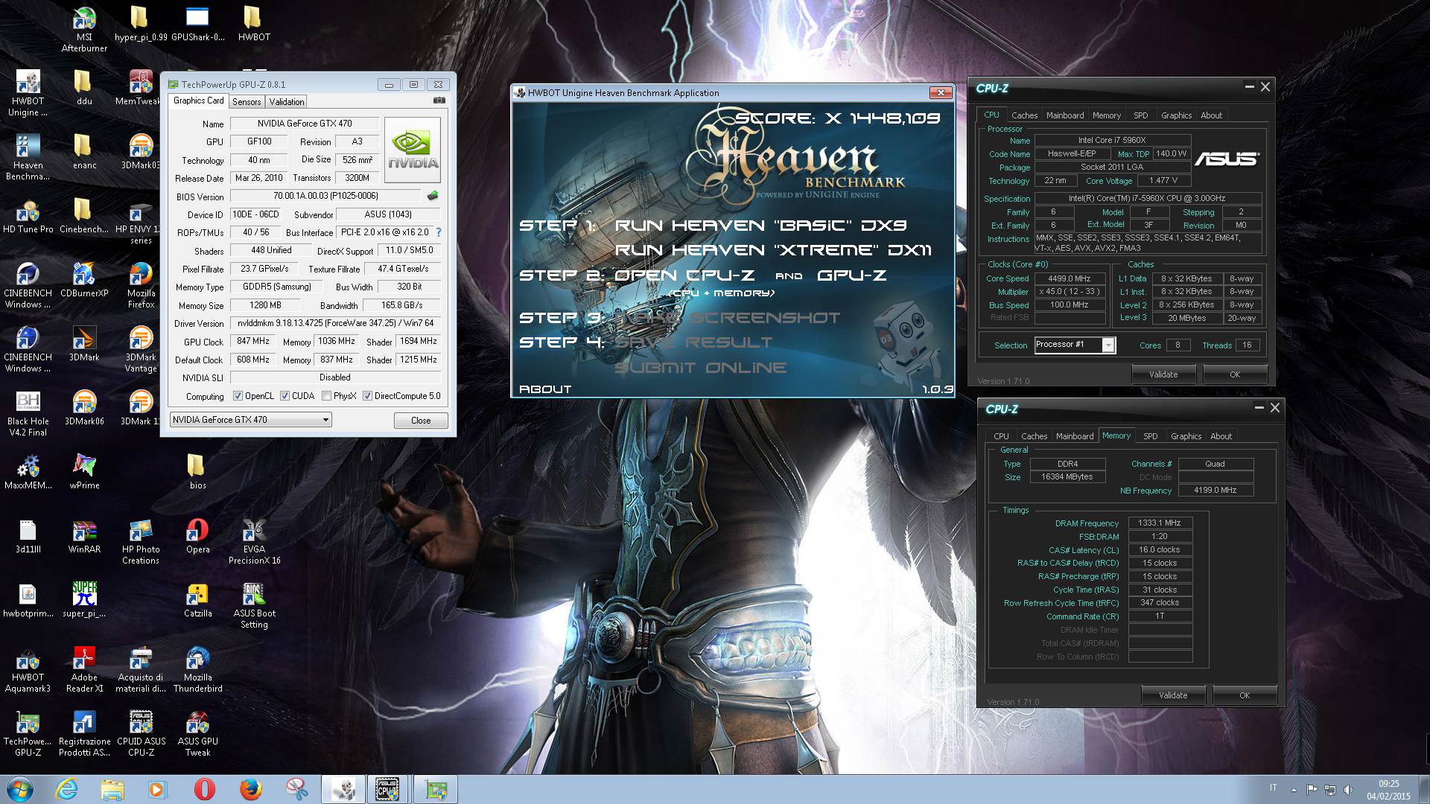Click the Driver Version field in GPU-Z
The width and height of the screenshot is (1430, 804).
(x=335, y=323)
